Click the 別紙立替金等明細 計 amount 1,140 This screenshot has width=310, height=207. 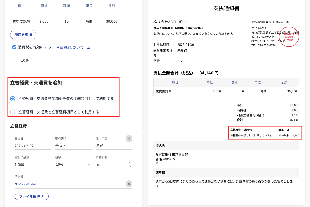(x=295, y=115)
